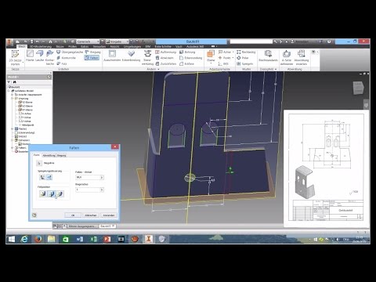Click the Polar circular pattern tool

tap(243, 58)
